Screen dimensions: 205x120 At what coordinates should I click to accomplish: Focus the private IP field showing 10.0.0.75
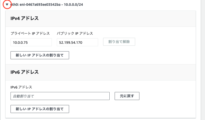pyautogui.click(x=31, y=42)
